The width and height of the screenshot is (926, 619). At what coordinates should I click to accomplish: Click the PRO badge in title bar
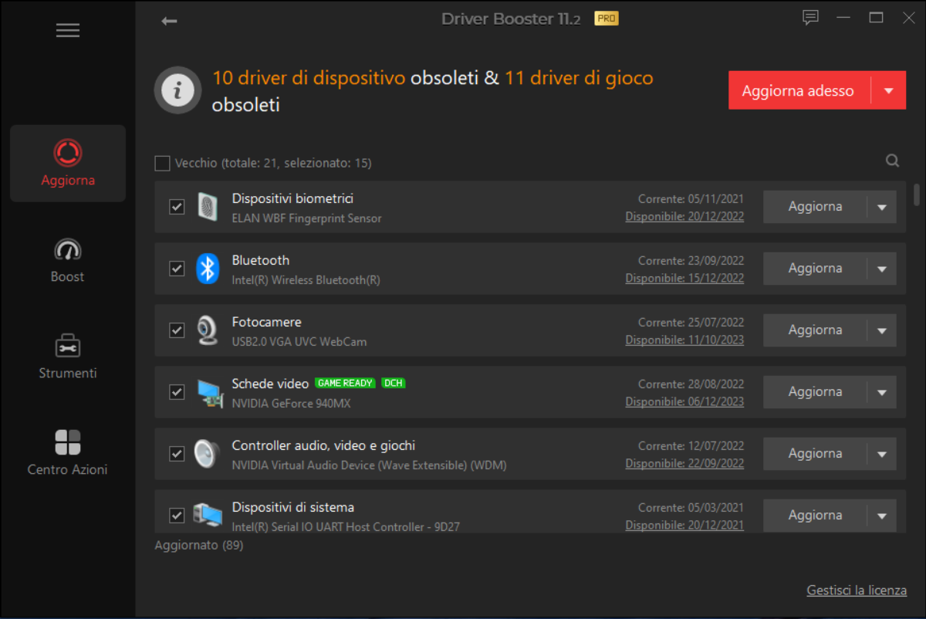tap(606, 19)
